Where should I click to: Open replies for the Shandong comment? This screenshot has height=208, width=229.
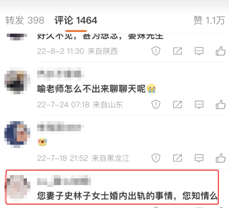coord(199,105)
